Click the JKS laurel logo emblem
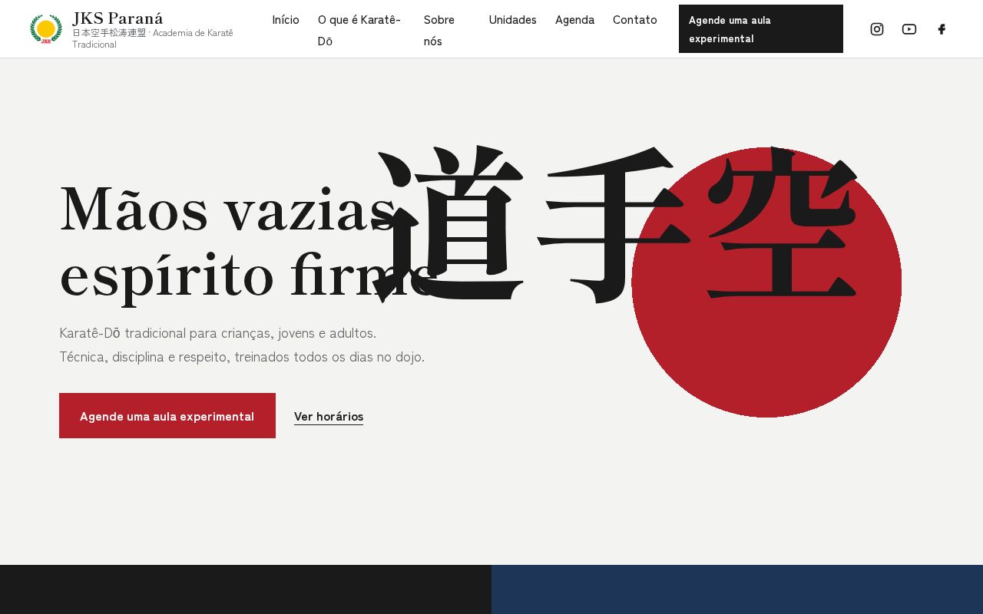 (46, 29)
